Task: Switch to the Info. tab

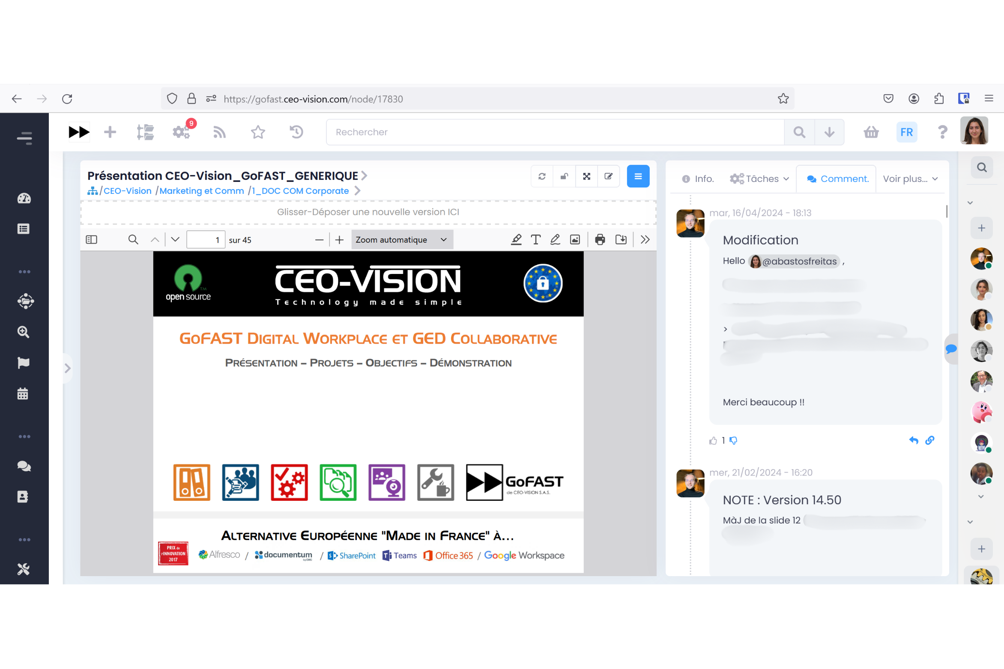Action: point(698,179)
